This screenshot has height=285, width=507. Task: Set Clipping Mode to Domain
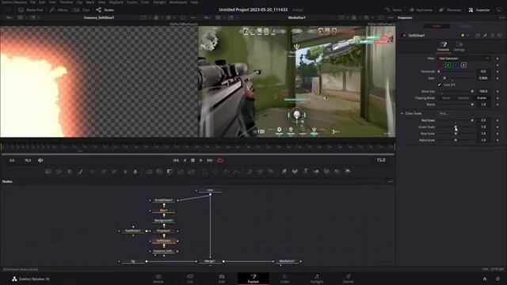coord(463,98)
